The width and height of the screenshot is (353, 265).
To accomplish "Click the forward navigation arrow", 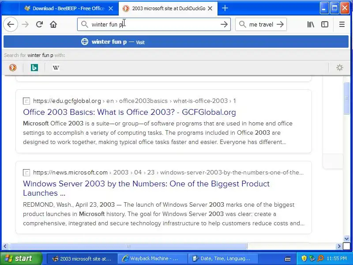I will [x=26, y=24].
